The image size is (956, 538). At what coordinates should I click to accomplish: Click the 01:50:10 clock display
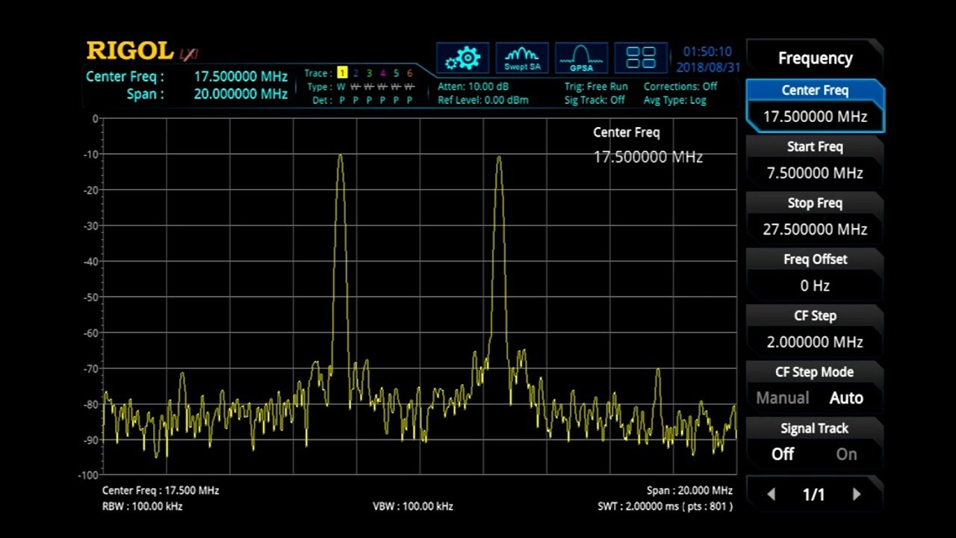click(707, 52)
